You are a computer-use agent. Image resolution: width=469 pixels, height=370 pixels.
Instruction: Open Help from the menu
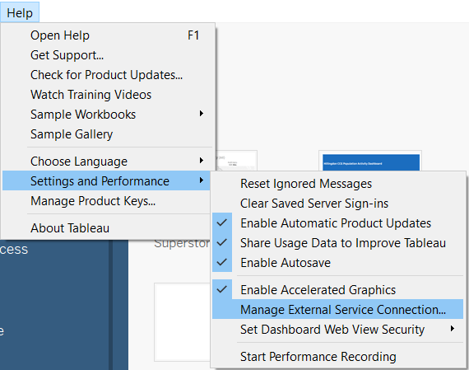coord(108,35)
